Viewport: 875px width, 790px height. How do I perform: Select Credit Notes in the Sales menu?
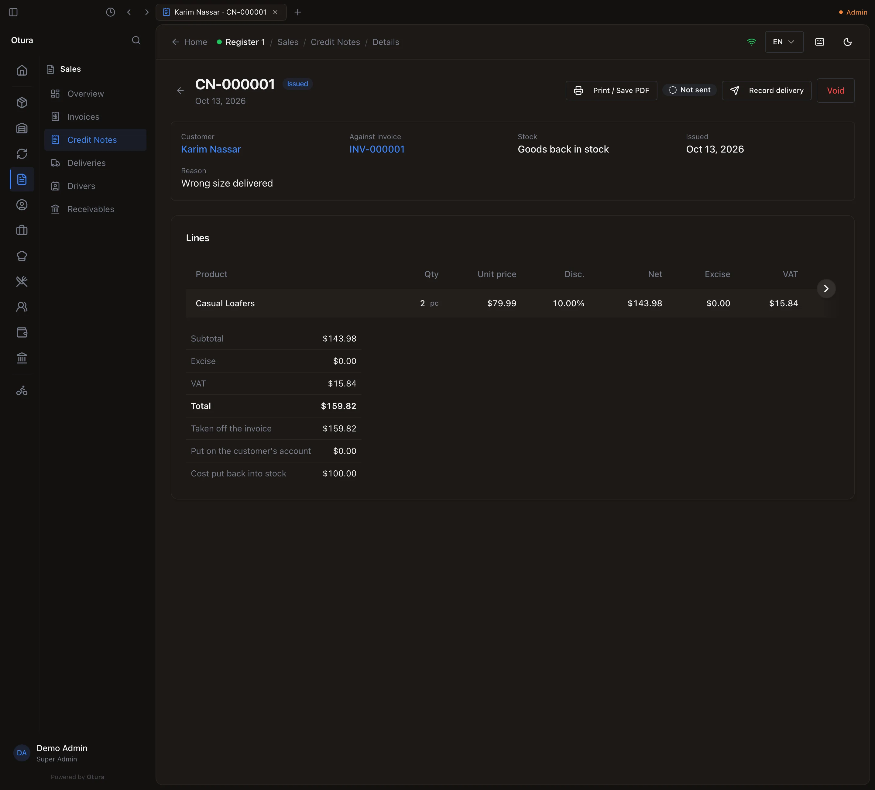(95, 140)
